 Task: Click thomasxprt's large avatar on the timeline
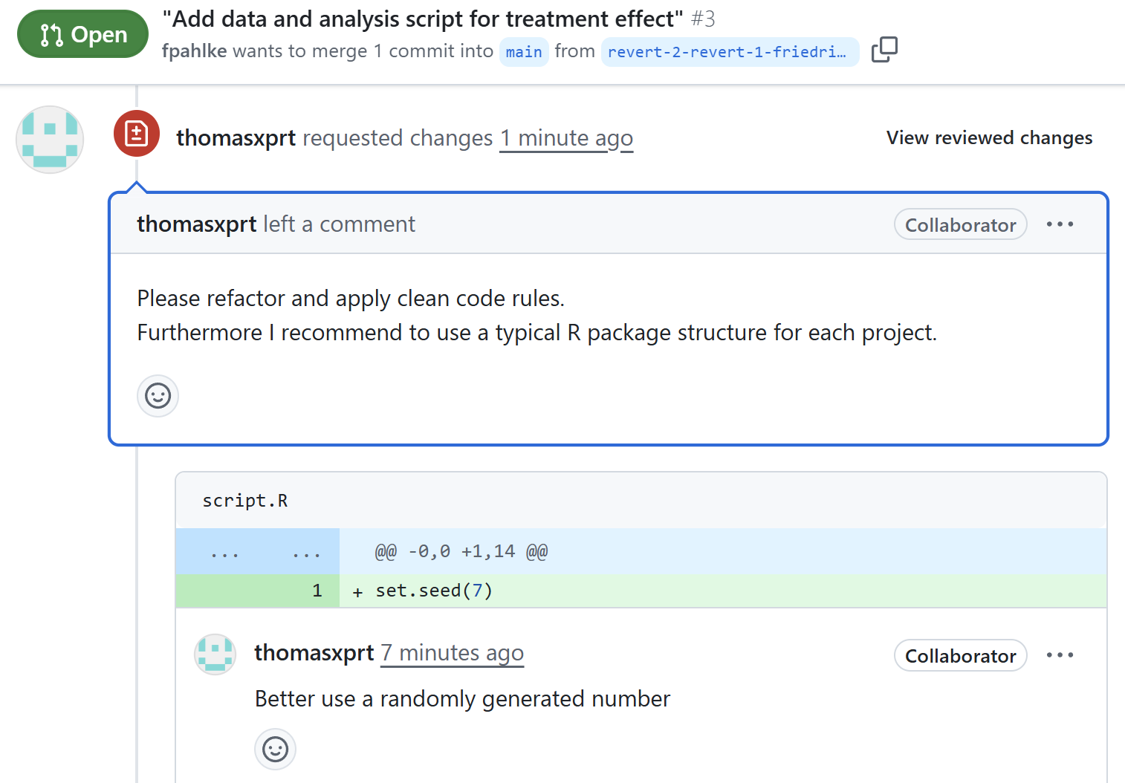click(50, 140)
